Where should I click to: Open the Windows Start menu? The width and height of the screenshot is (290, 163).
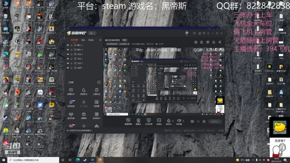4,160
